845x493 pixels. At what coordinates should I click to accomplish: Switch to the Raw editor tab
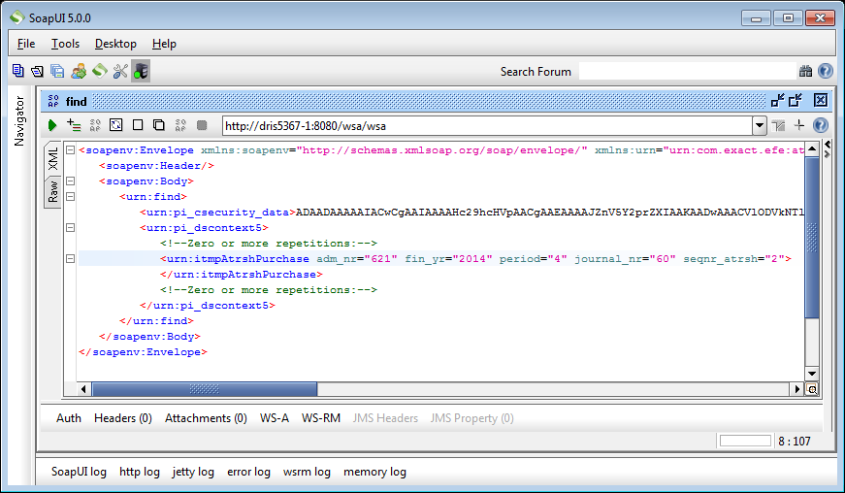52,191
